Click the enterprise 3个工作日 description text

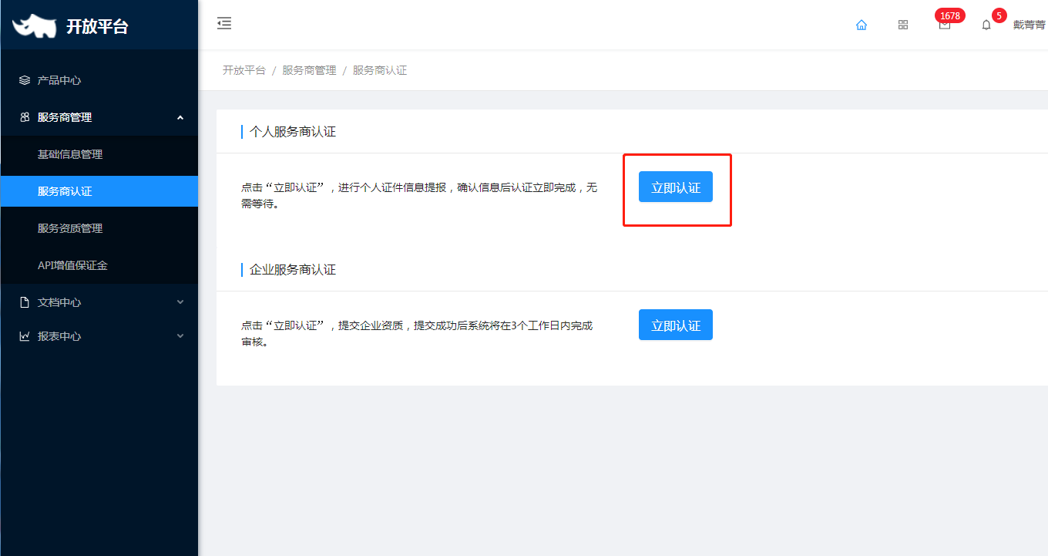[417, 333]
